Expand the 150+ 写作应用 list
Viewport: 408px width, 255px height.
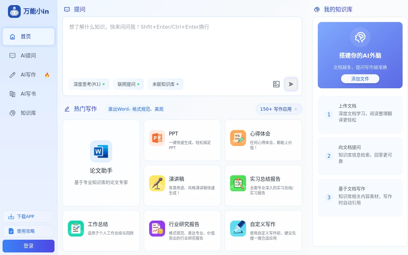point(279,109)
